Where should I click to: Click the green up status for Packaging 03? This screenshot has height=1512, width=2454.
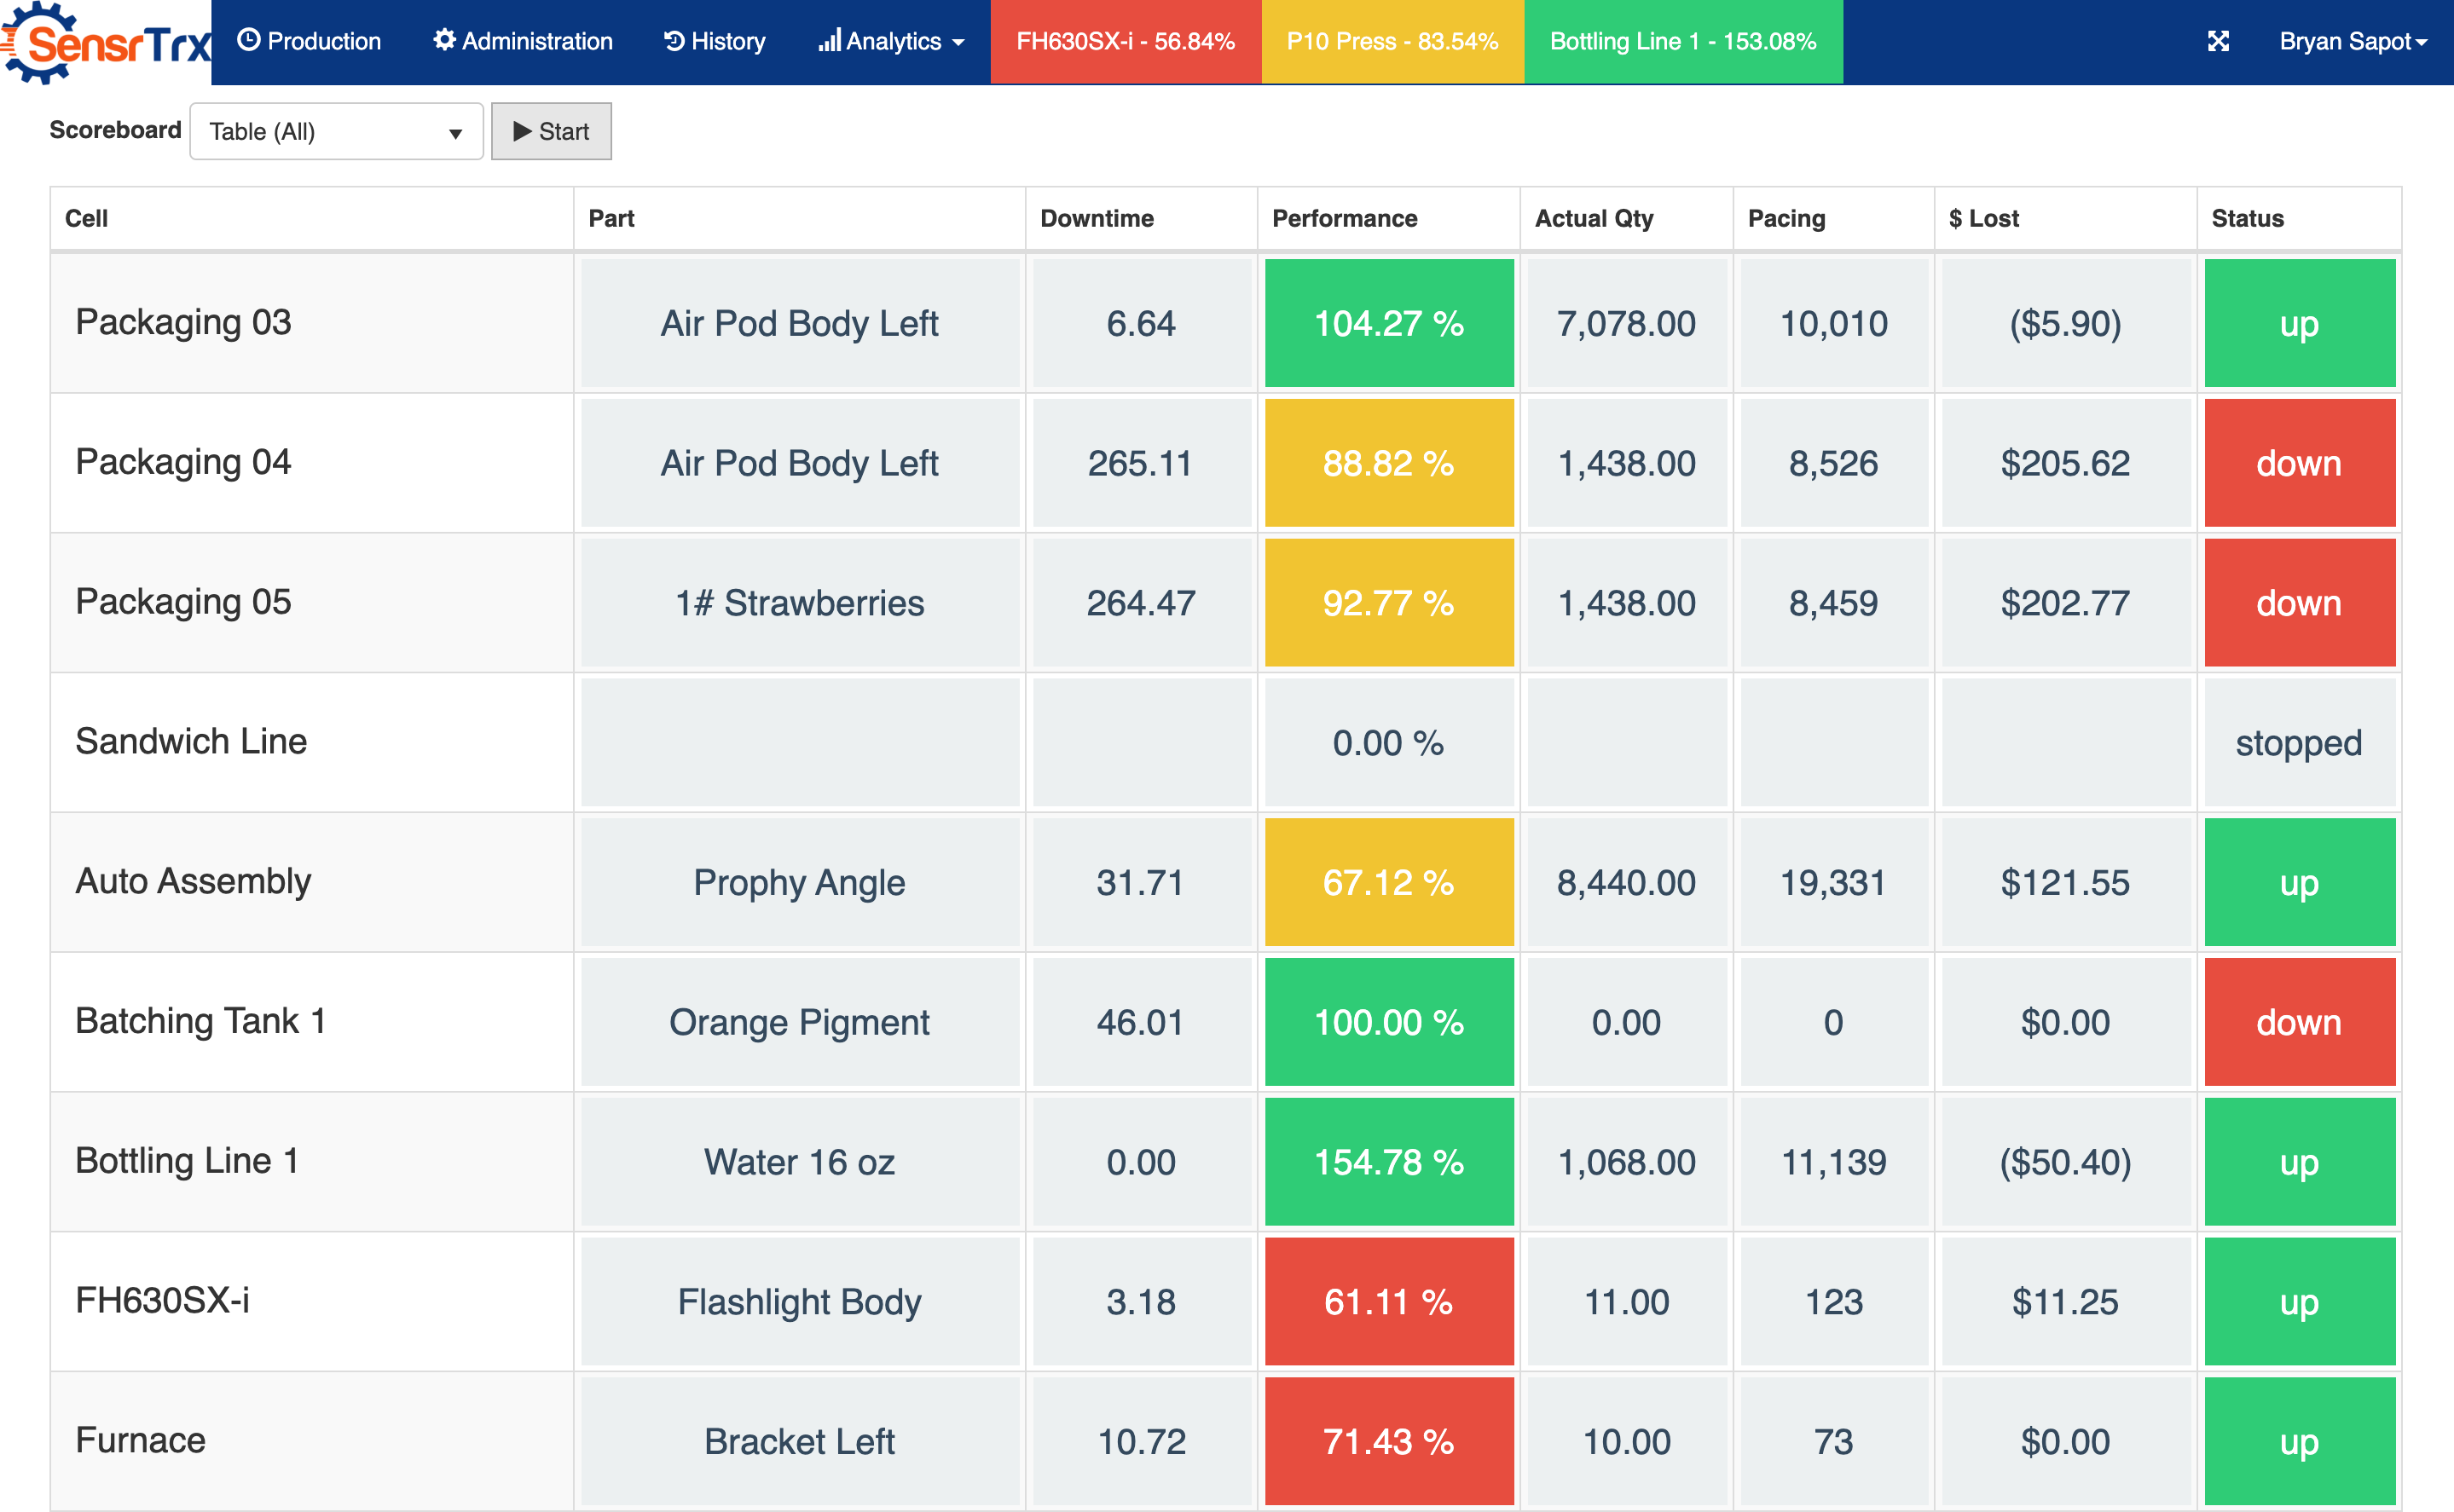coord(2298,322)
